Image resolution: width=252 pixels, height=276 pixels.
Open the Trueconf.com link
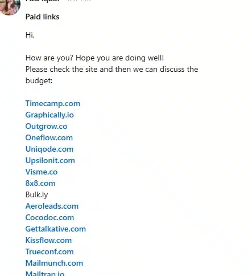49,252
